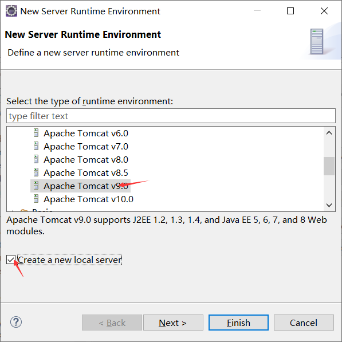This screenshot has height=342, width=342.
Task: Choose Apache Tomcat v7.0 from the list
Action: click(x=86, y=146)
